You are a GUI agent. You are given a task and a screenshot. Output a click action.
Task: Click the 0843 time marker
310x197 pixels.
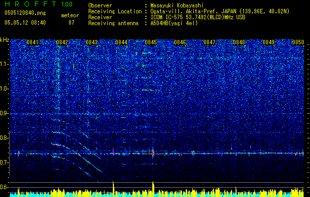click(x=92, y=42)
